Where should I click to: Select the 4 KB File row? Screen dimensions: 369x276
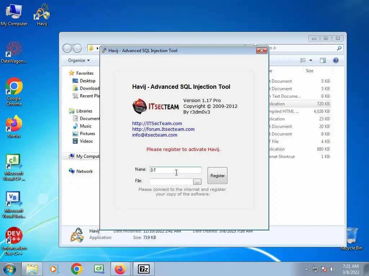(300, 142)
